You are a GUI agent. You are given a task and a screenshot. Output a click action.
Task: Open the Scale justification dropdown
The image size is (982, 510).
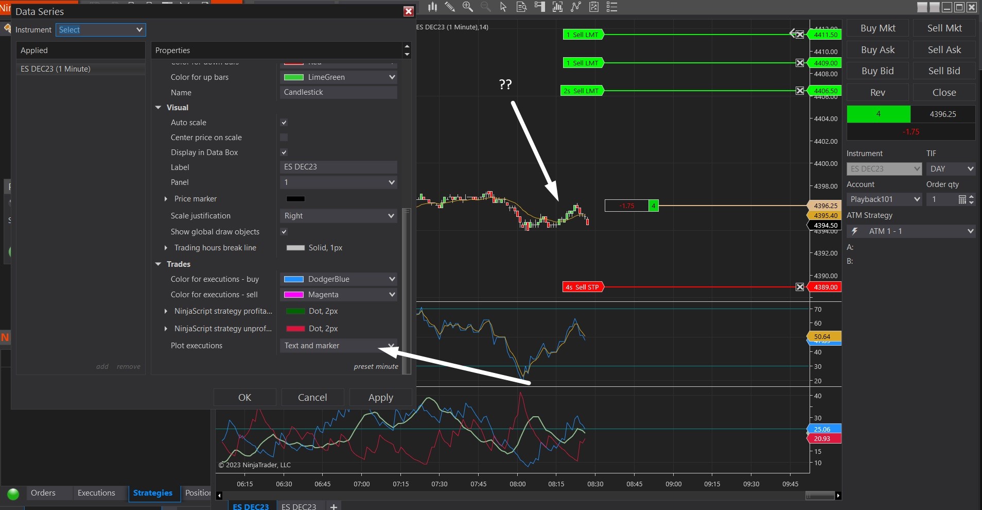click(339, 216)
